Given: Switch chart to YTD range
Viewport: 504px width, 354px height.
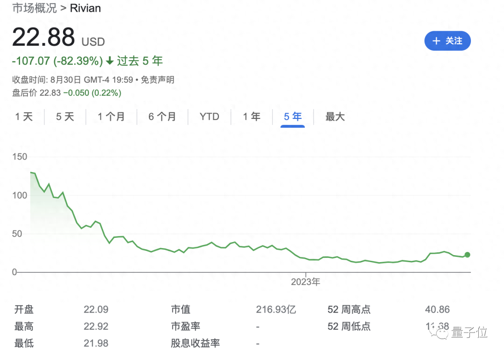Looking at the screenshot, I should click(x=209, y=117).
